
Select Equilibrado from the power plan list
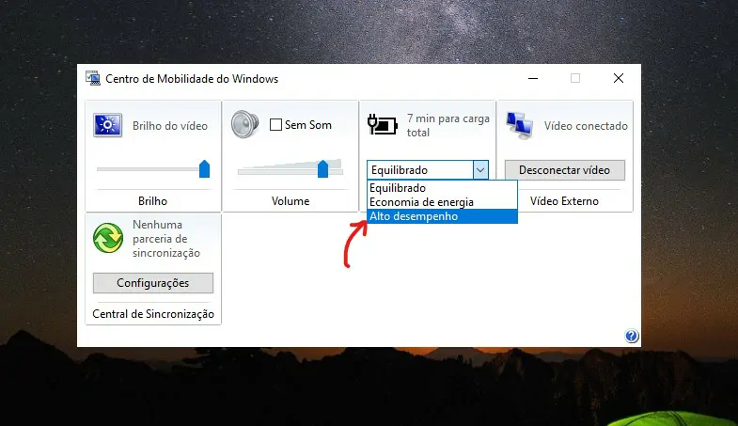(x=442, y=188)
